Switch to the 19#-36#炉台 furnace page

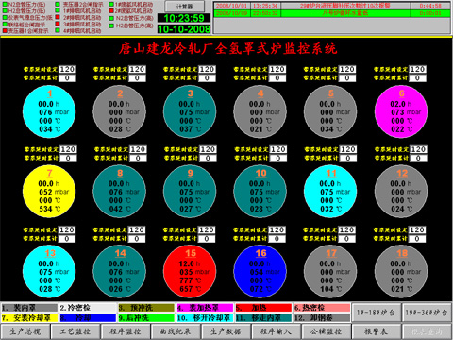(427, 313)
